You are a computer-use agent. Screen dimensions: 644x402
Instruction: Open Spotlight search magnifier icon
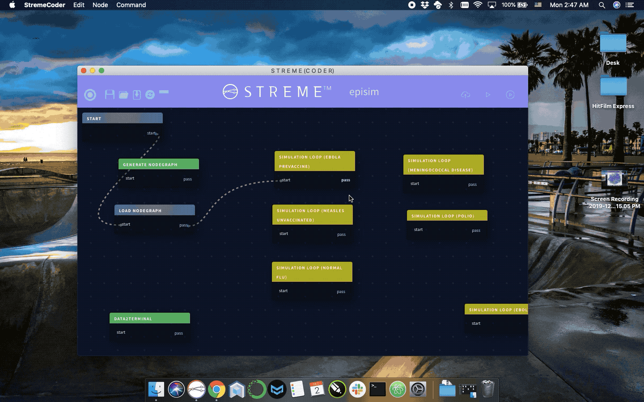tap(602, 5)
